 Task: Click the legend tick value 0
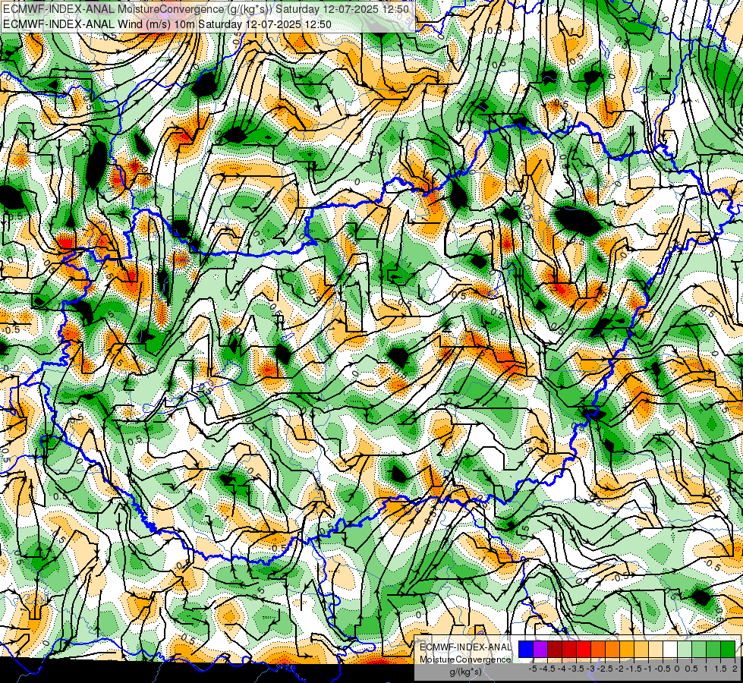[677, 669]
